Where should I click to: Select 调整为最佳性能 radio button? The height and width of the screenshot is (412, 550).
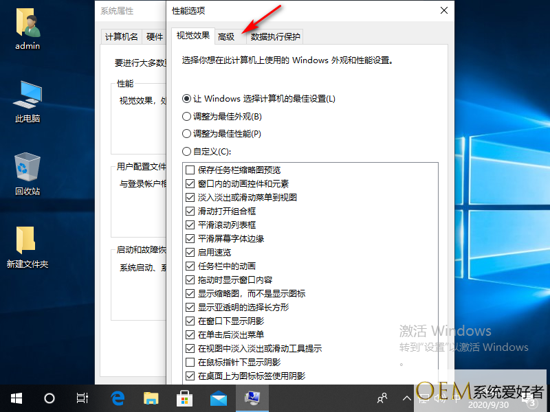[186, 134]
